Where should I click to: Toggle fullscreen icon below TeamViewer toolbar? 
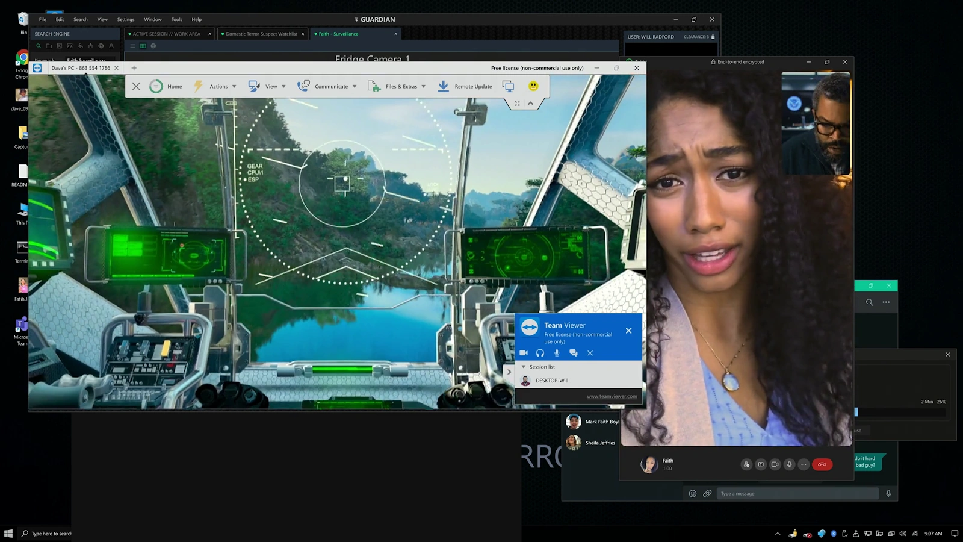(517, 104)
